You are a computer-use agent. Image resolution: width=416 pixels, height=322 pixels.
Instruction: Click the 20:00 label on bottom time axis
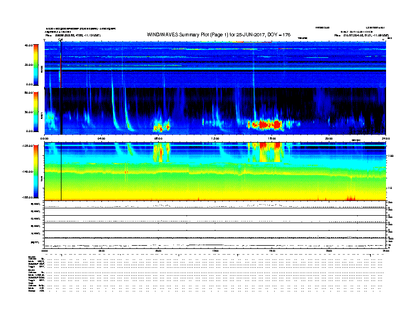[x=329, y=250]
